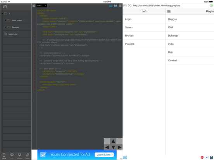214x160 pixels.
Task: Tap Browse in the Left menu
Action: [144, 36]
